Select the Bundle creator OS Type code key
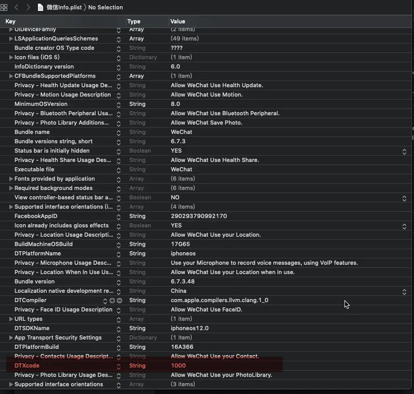Image resolution: width=414 pixels, height=394 pixels. click(54, 48)
